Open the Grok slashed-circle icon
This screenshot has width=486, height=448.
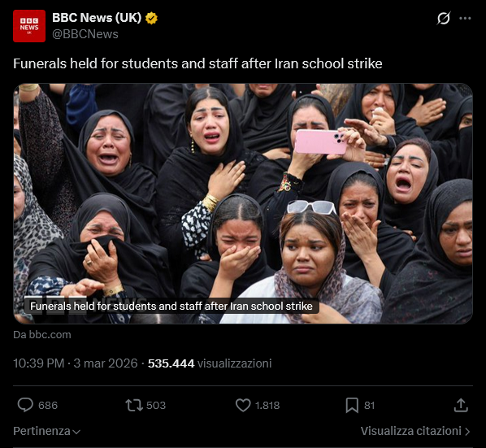point(444,18)
